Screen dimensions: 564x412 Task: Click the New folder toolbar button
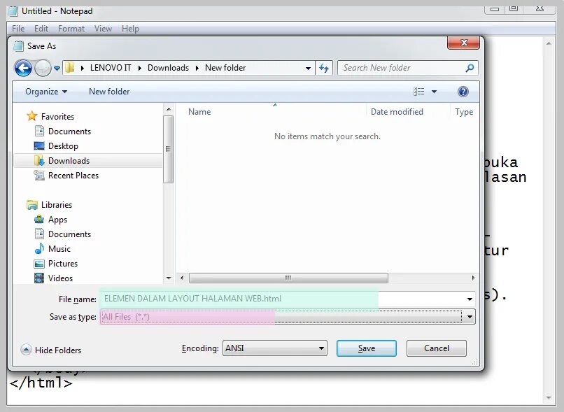click(x=109, y=92)
